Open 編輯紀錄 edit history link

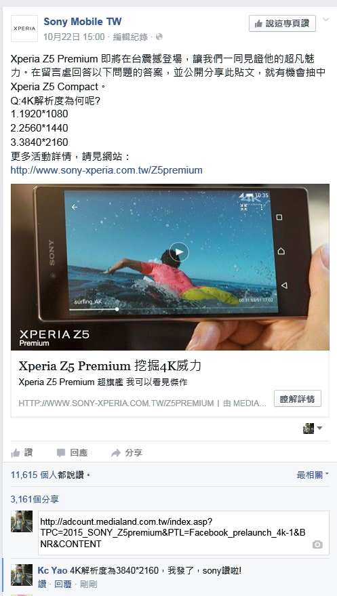pos(130,37)
